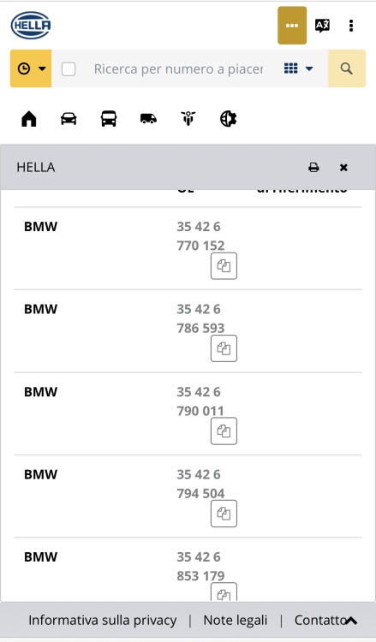The image size is (376, 642).
Task: Copy OE number 35 42 6 770 152
Action: tap(224, 266)
